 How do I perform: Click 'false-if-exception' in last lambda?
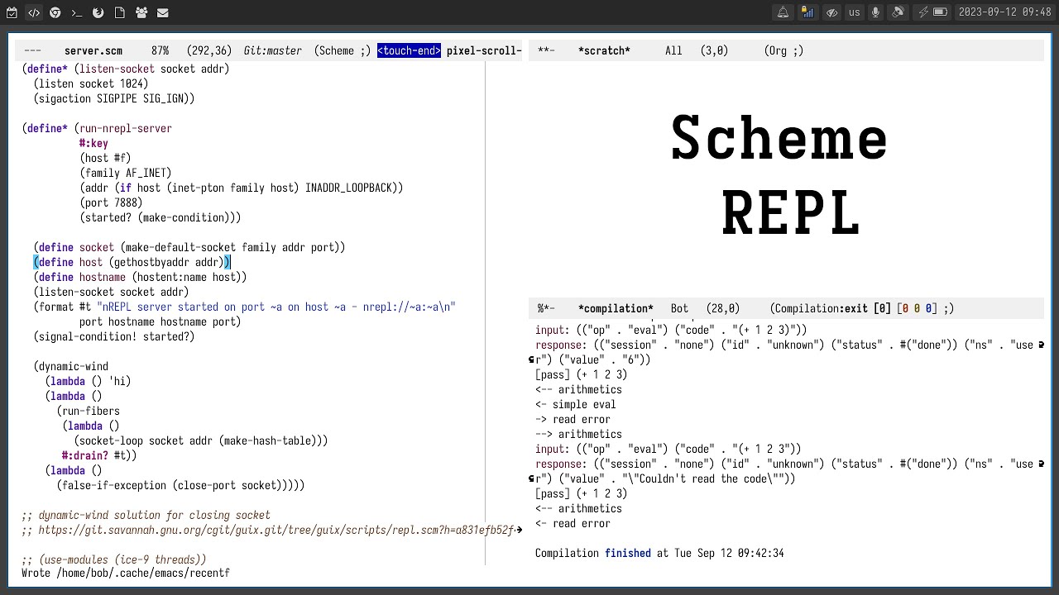tap(114, 486)
